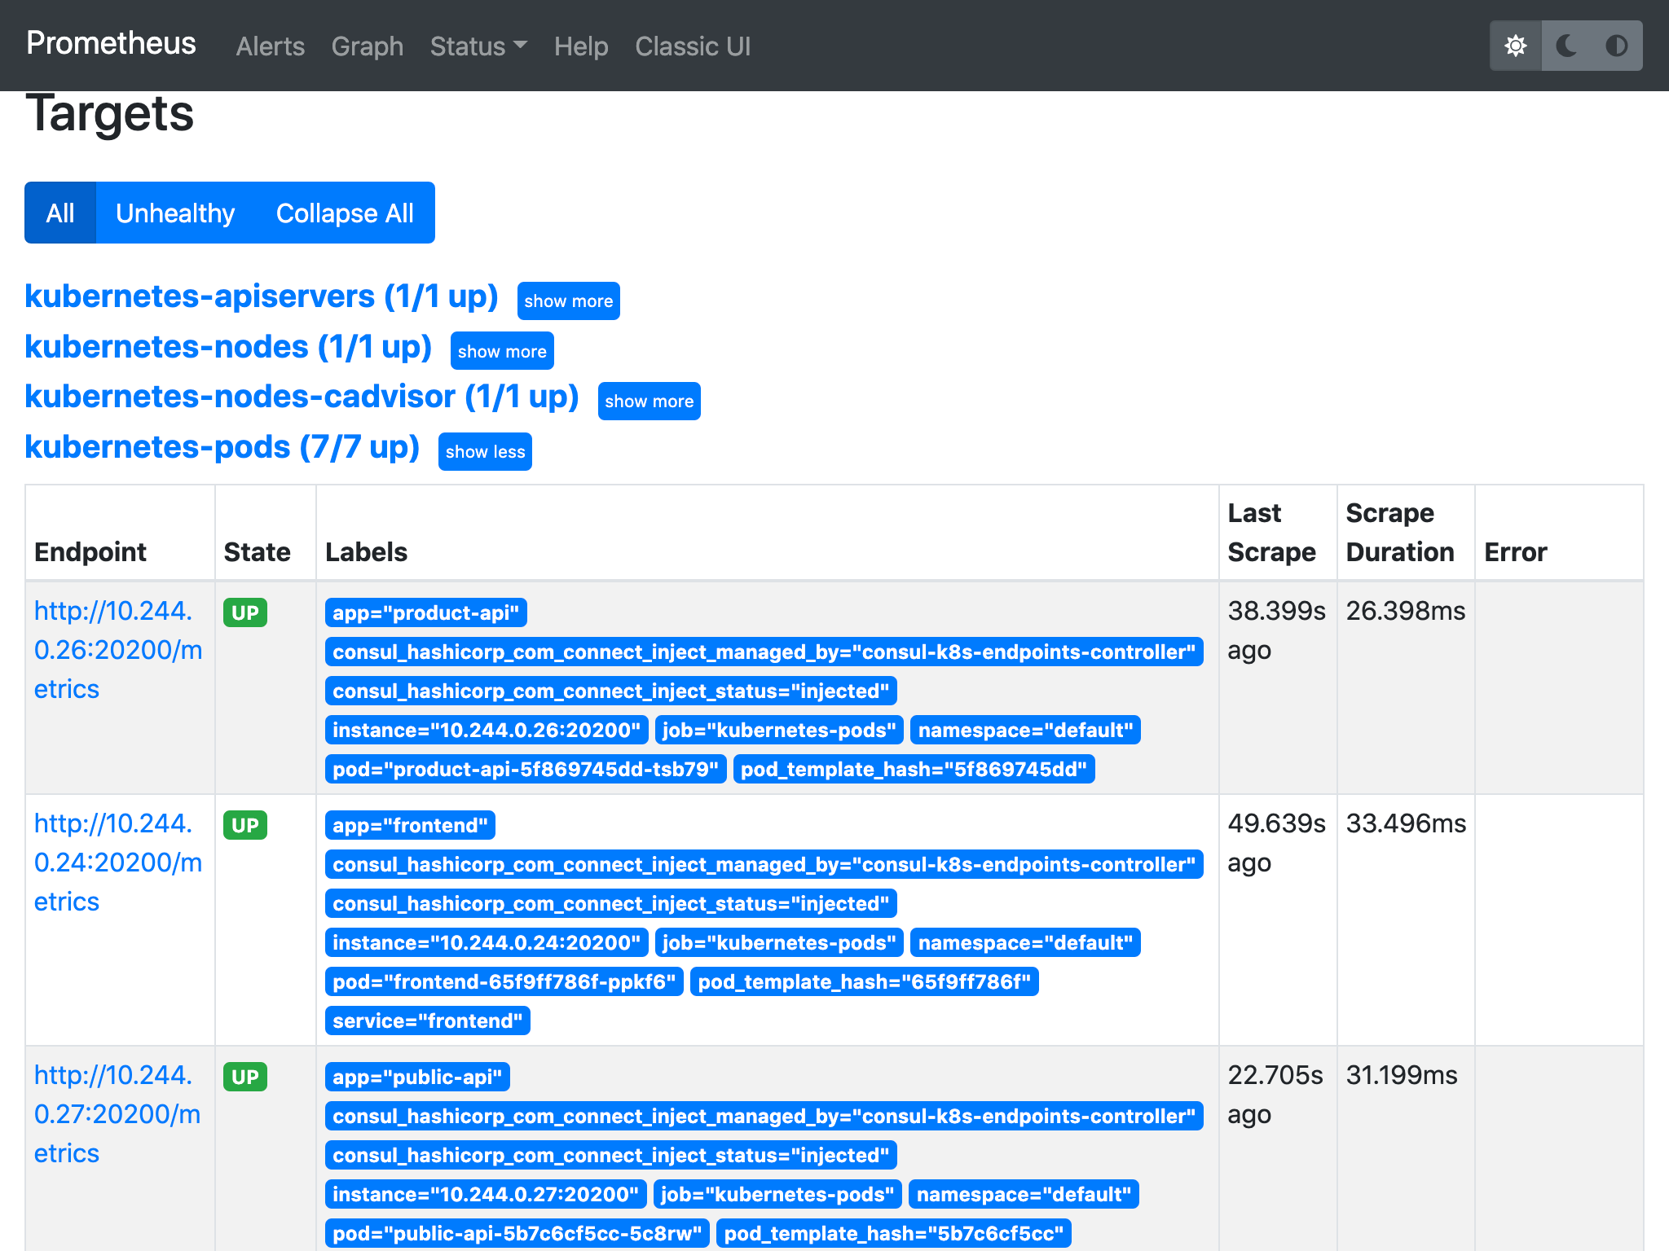Select the All targets filter

click(x=60, y=213)
